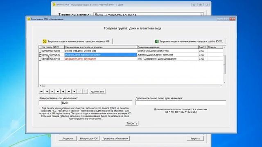Select GTIN cell 08003753902630
Viewport: 262px width, 147px height.
53,55
